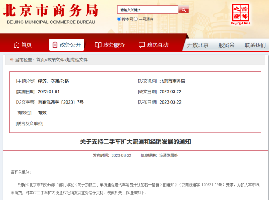Open the 政民互动 navigation menu
269x200 pixels.
click(157, 45)
